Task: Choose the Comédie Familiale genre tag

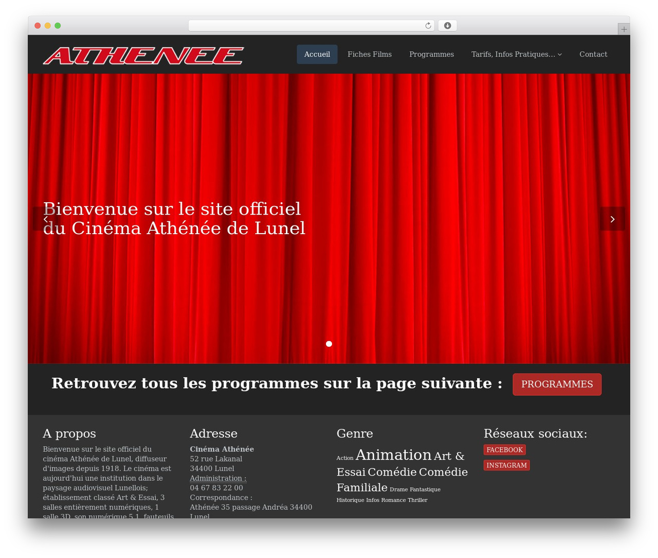Action: click(x=402, y=480)
